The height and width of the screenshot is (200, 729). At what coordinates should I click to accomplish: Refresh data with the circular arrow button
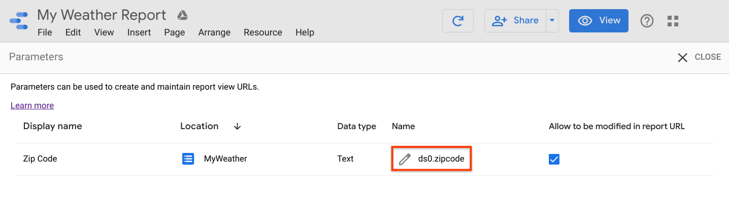click(x=458, y=21)
